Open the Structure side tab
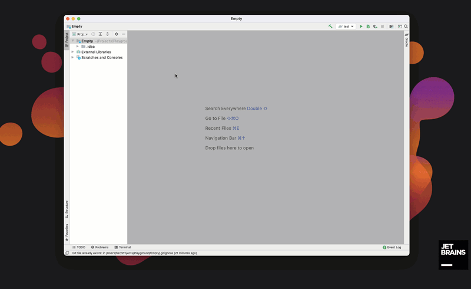Screen dimensions: 471x289 pyautogui.click(x=67, y=209)
